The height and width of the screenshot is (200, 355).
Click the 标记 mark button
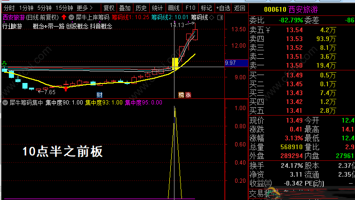[206, 8]
